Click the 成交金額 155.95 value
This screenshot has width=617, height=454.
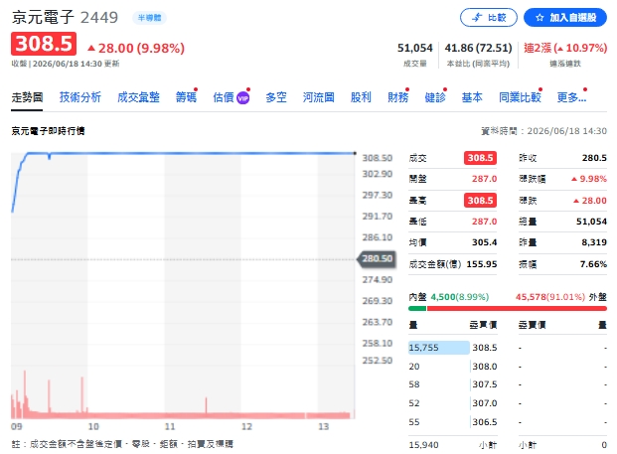click(482, 264)
